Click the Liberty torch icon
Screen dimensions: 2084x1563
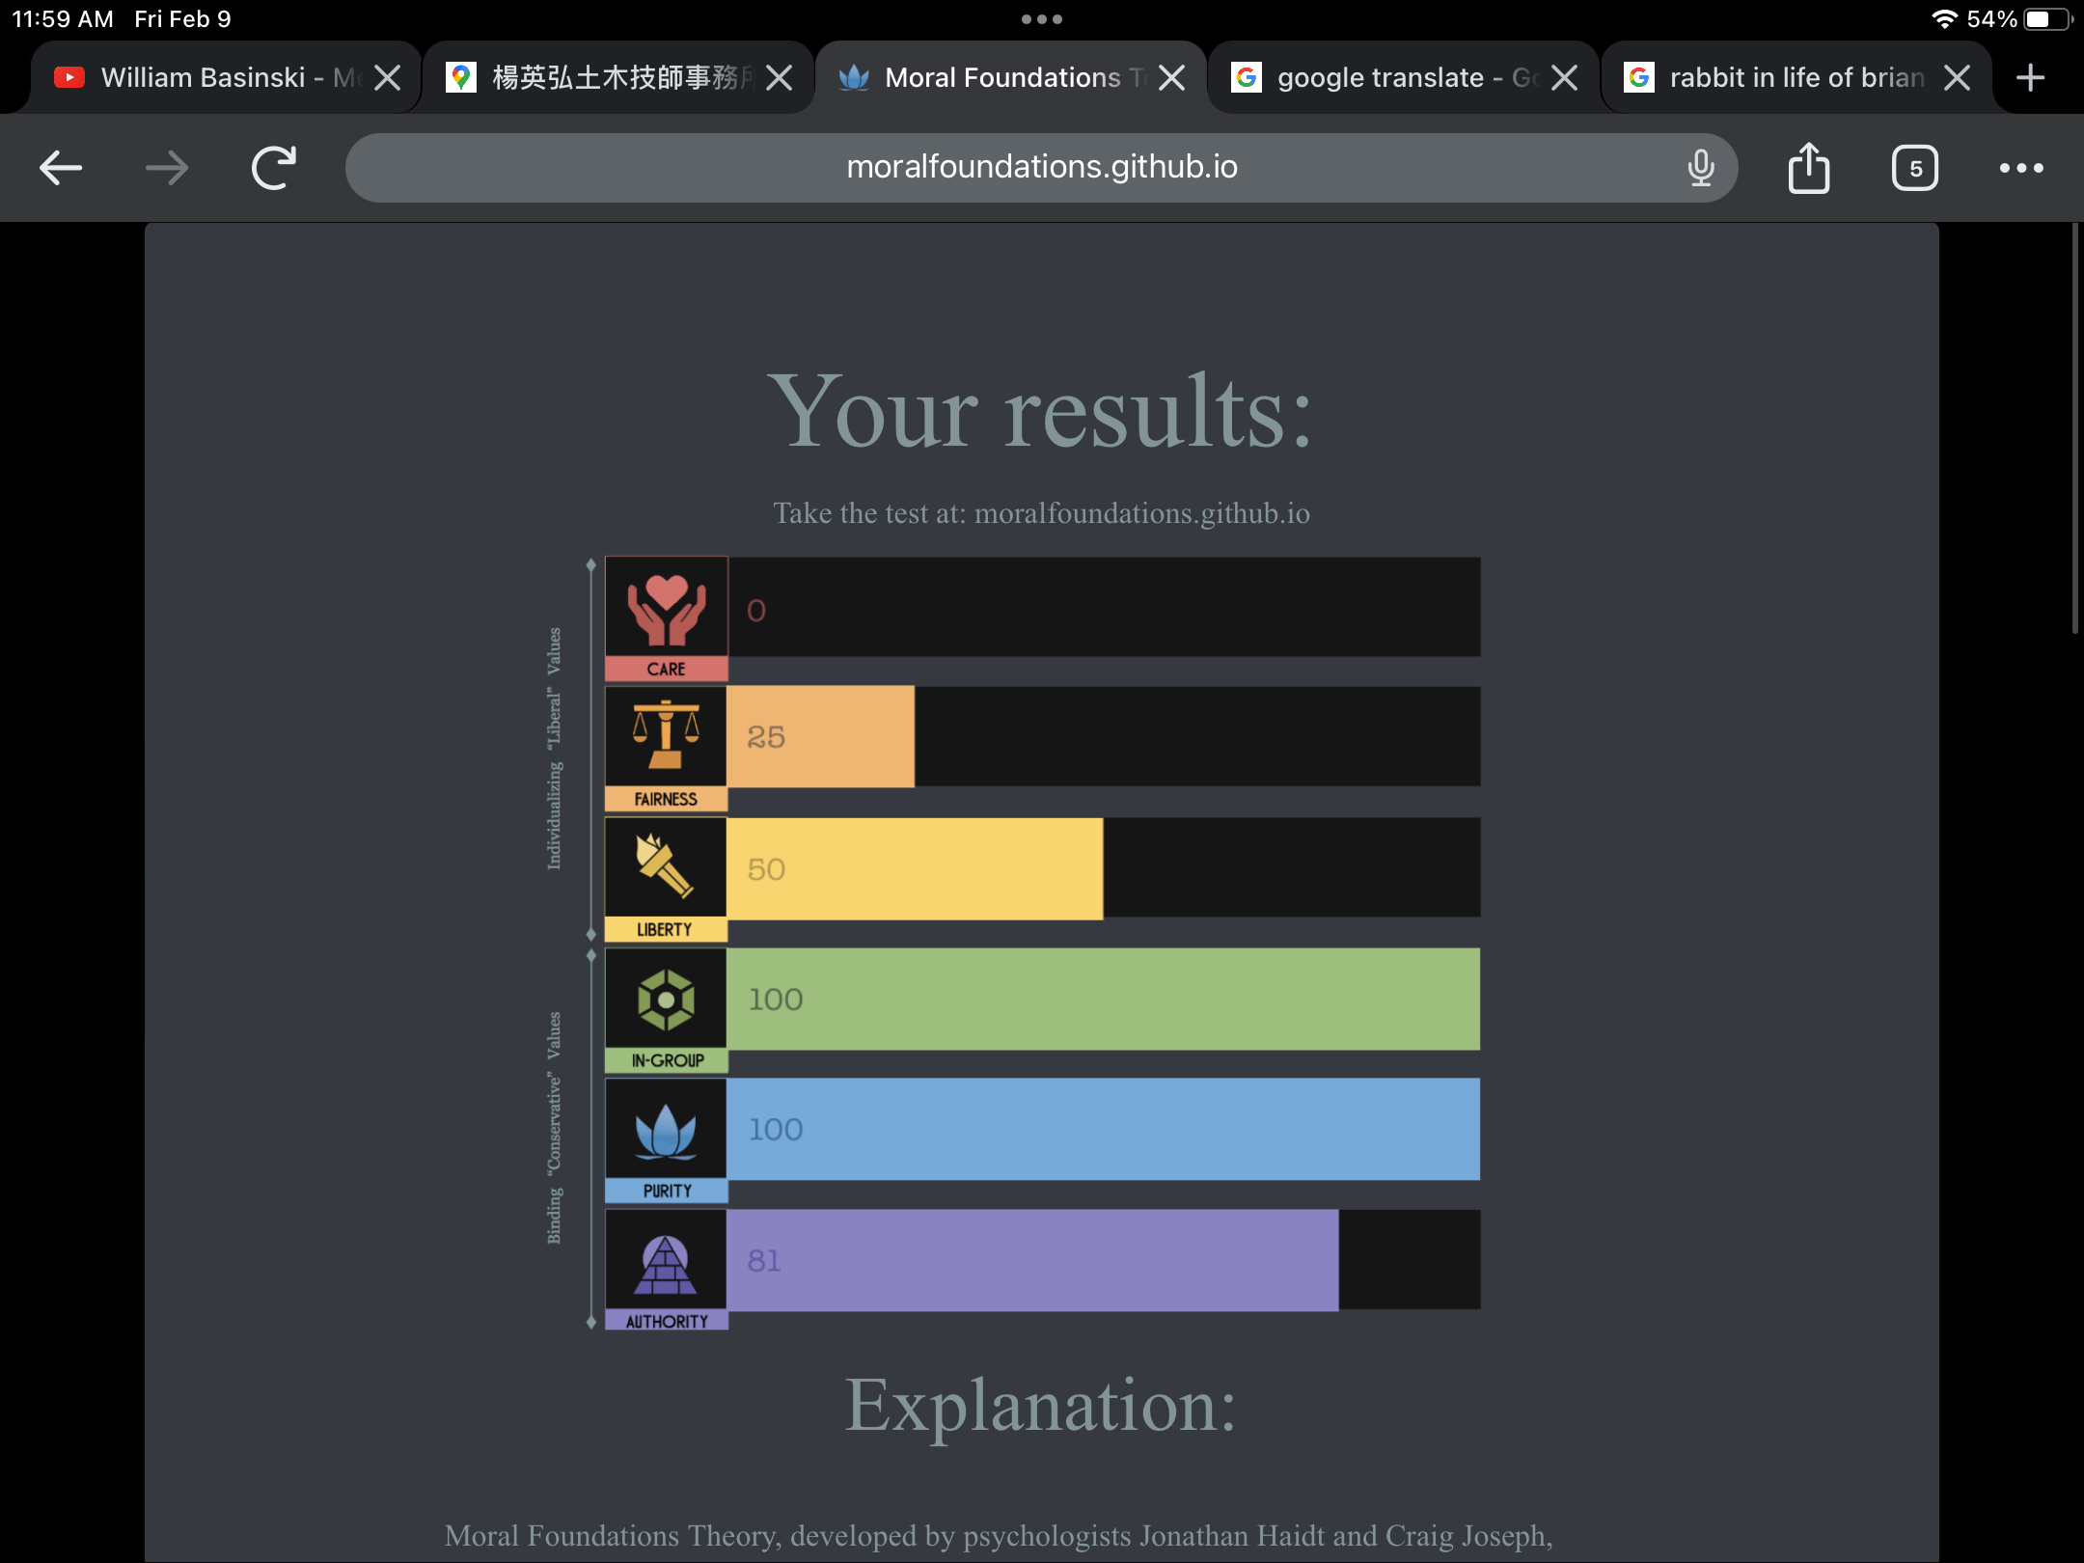[x=666, y=865]
